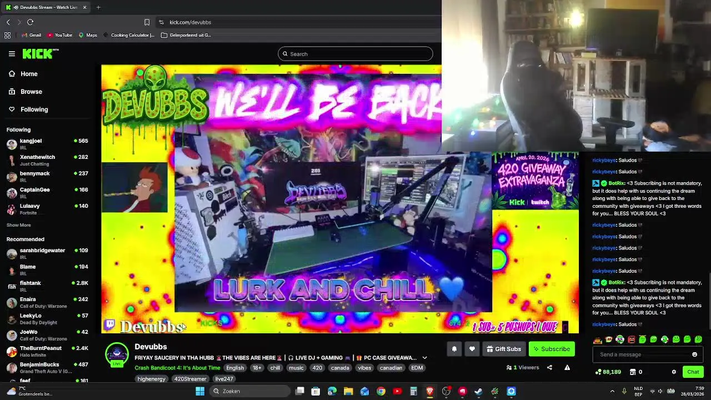Click the Gift Subs button
Viewport: 711px width, 400px height.
tap(504, 349)
